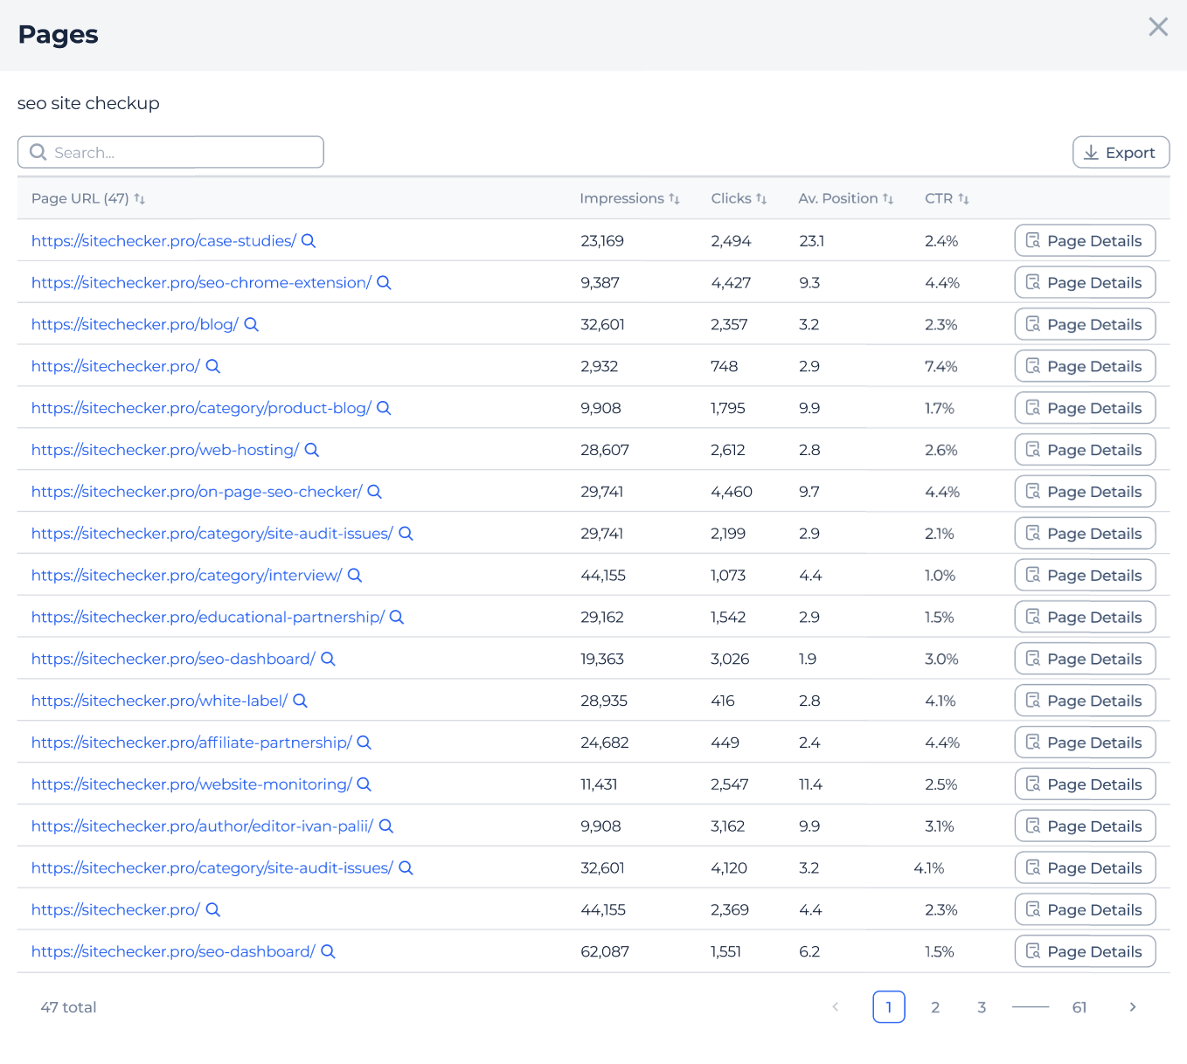Open the blog page link
The height and width of the screenshot is (1064, 1187).
[x=135, y=325]
